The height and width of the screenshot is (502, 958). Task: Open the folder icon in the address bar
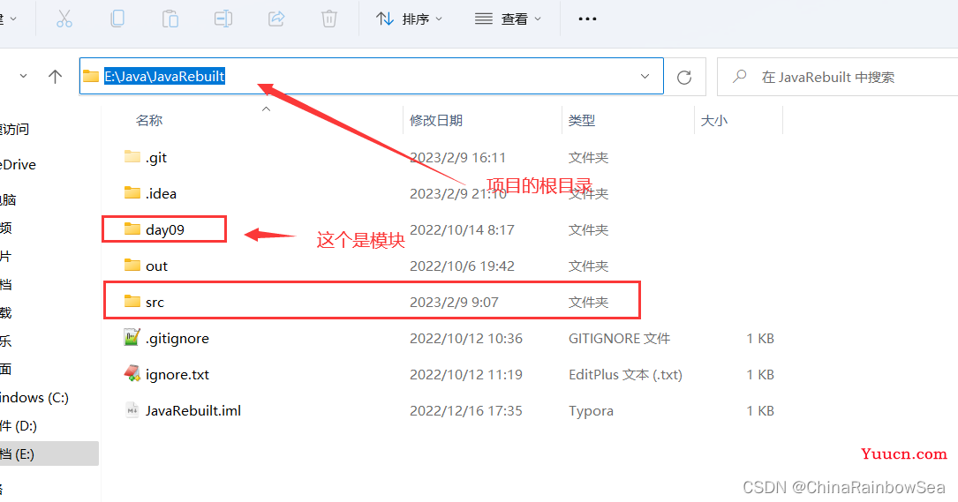pyautogui.click(x=91, y=77)
